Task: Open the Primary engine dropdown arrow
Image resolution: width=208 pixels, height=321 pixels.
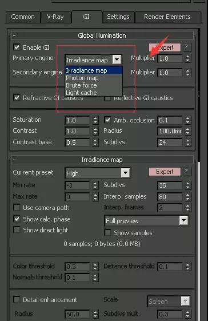Action: coord(117,60)
